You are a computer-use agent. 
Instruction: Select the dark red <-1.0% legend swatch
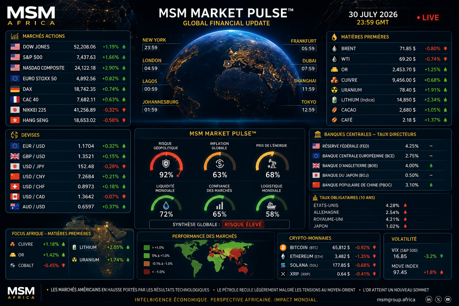coord(147,272)
